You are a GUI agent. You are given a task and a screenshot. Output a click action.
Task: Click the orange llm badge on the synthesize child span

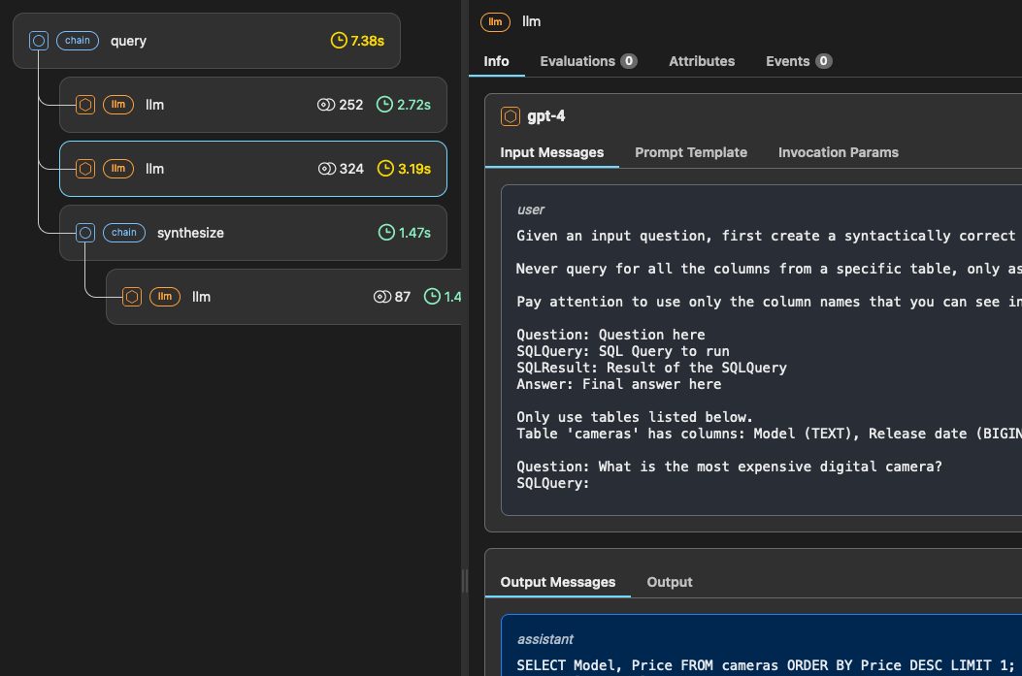(165, 297)
